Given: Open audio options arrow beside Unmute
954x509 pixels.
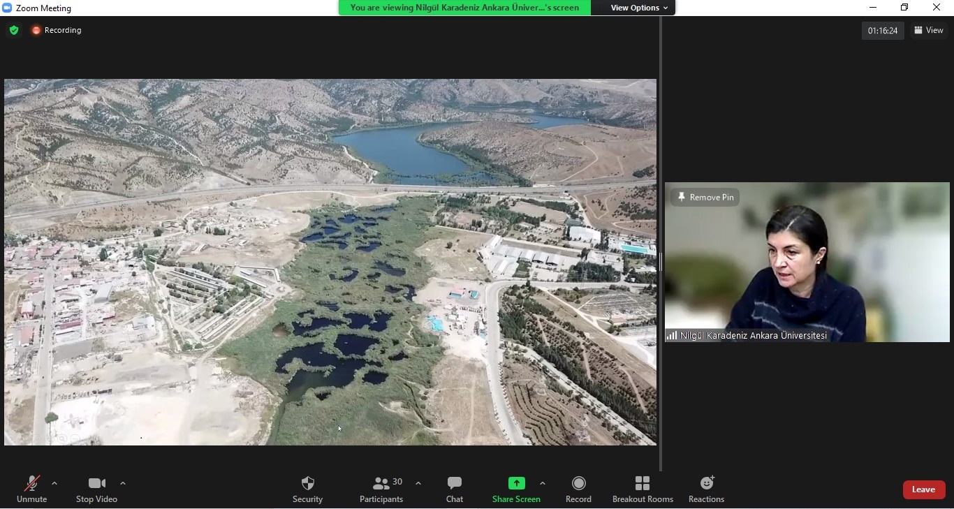Looking at the screenshot, I should tap(54, 483).
